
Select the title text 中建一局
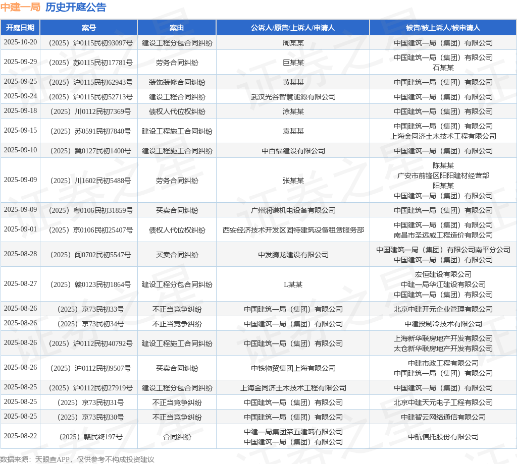[x=20, y=7]
